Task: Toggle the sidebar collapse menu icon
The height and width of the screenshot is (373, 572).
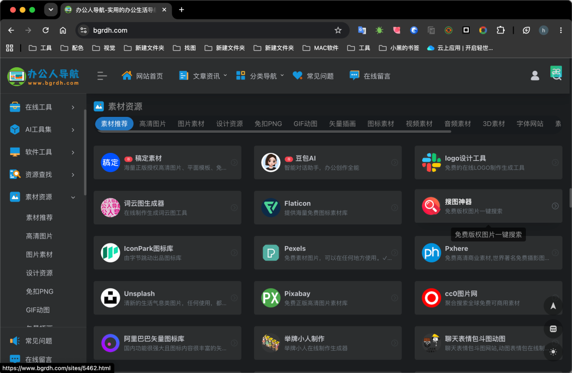Action: pos(102,76)
